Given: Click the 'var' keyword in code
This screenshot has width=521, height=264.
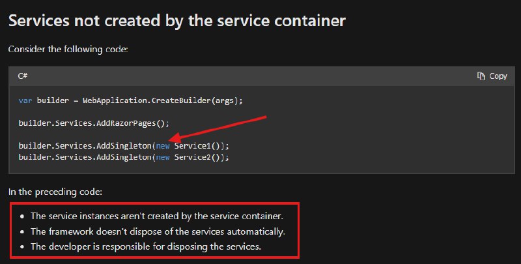Looking at the screenshot, I should [25, 100].
